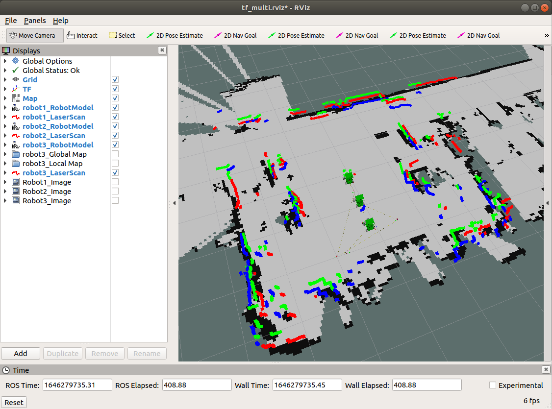
Task: Close the Displays panel
Action: (162, 50)
